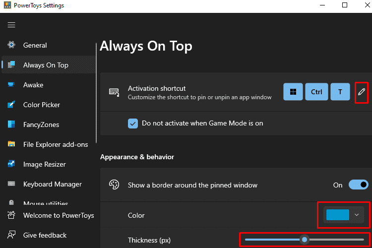372x248 pixels.
Task: Select the Awake coffee cup icon
Action: pyautogui.click(x=11, y=84)
